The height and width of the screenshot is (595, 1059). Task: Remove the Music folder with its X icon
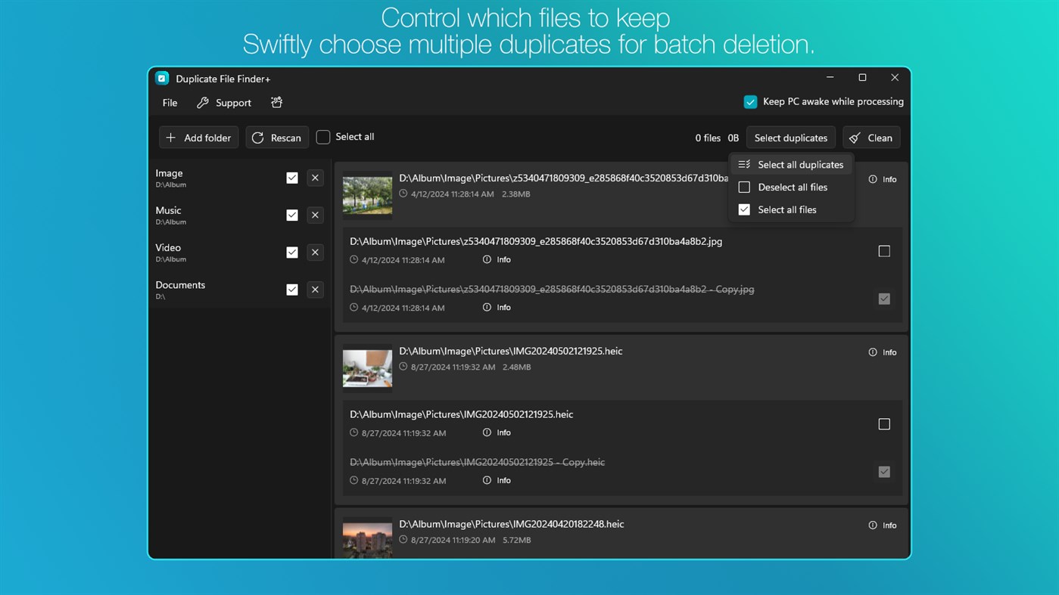[x=315, y=215]
